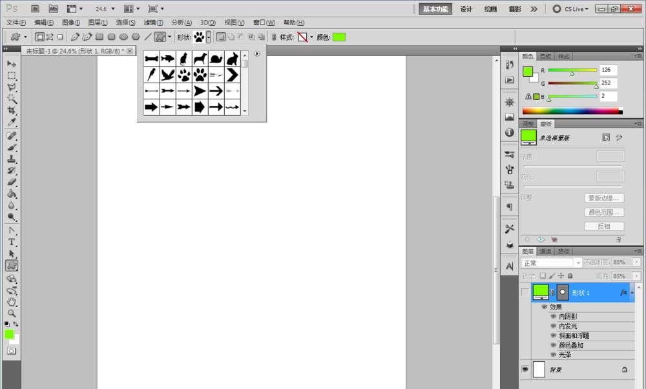This screenshot has height=389, width=646.
Task: Open the custom shape picker dropdown arrow
Action: (x=209, y=37)
